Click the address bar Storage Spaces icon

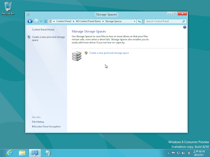[x=50, y=21]
